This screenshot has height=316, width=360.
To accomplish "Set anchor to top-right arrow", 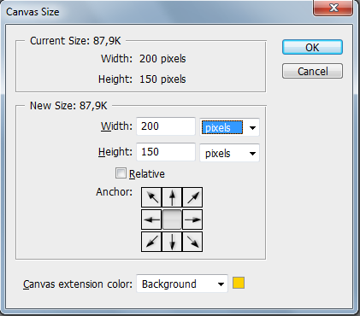I will (192, 197).
